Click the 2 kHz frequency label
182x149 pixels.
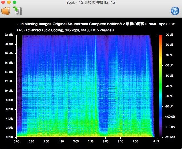[x=10, y=128]
